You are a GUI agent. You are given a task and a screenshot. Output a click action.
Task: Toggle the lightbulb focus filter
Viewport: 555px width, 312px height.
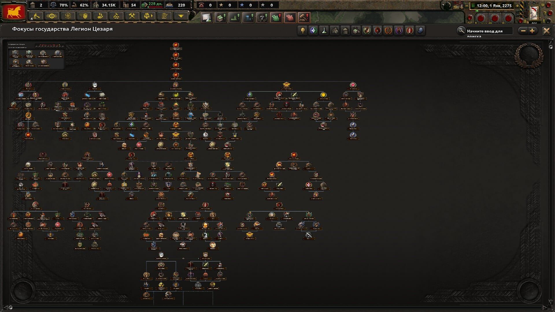(303, 30)
